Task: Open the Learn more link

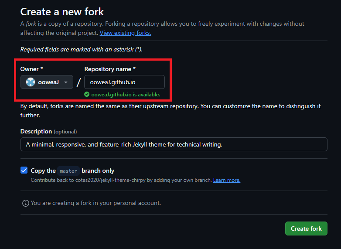Action: [x=227, y=180]
